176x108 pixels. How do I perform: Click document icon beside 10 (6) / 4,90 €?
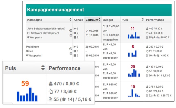pyautogui.click(x=147, y=56)
